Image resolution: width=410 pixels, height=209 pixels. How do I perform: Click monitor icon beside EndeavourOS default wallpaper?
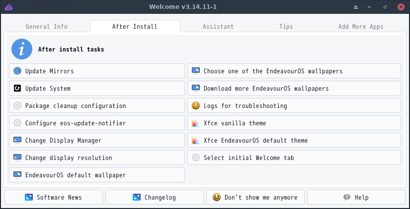pos(17,175)
